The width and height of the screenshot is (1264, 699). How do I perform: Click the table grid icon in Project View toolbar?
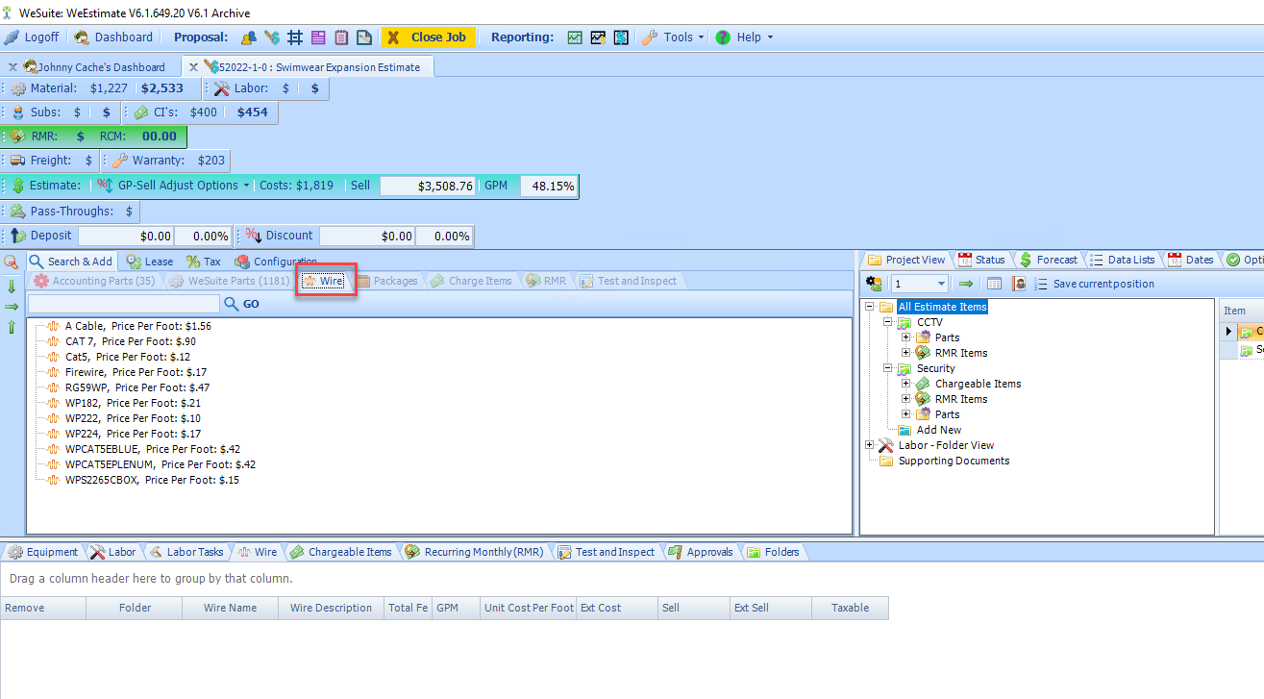tap(995, 284)
